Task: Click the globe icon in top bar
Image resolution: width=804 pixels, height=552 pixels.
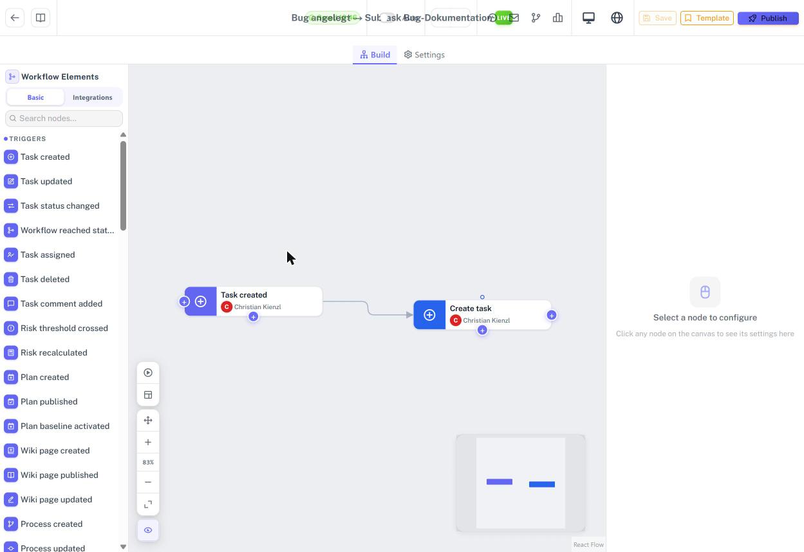Action: (x=617, y=18)
